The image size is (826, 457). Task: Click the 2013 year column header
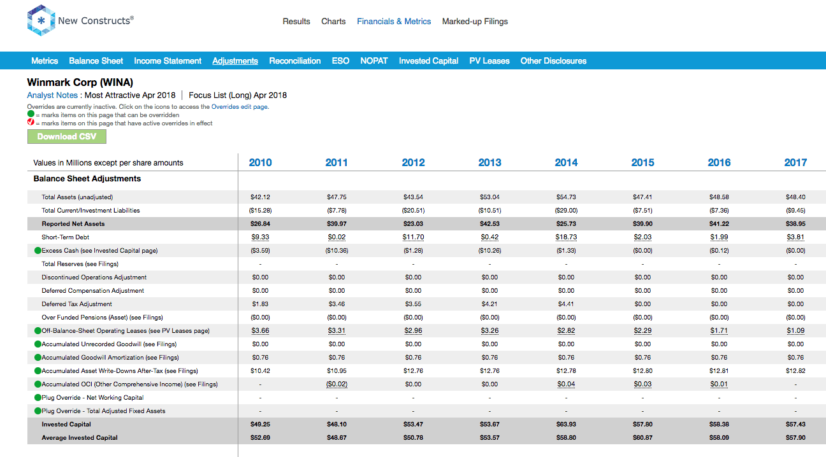[x=489, y=163]
